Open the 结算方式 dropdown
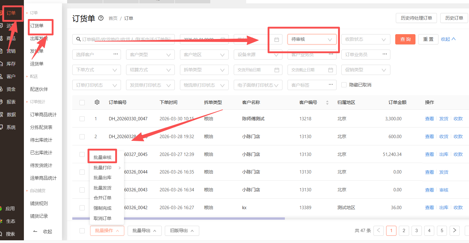Image resolution: width=469 pixels, height=243 pixels. [x=150, y=70]
